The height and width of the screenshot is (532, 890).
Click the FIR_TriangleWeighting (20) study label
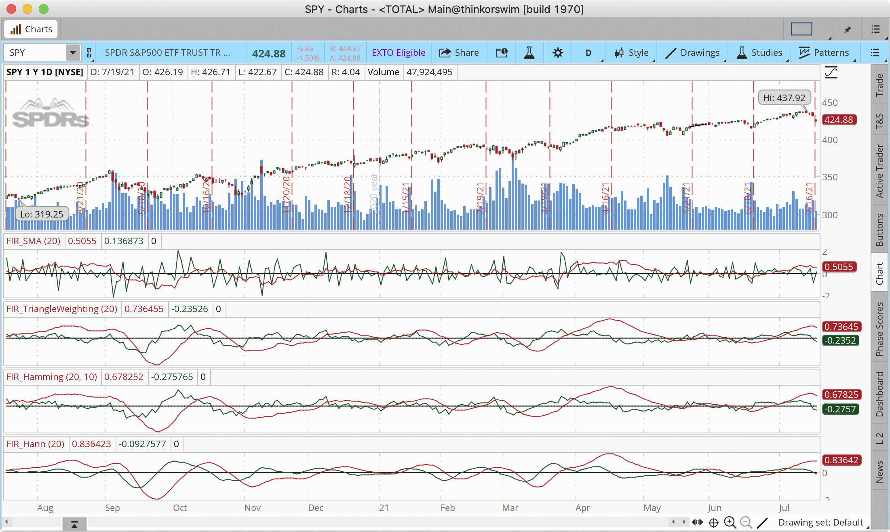tap(62, 309)
